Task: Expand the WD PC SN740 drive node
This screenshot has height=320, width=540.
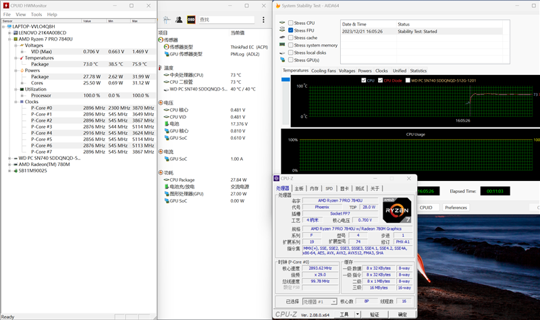Action: point(9,158)
